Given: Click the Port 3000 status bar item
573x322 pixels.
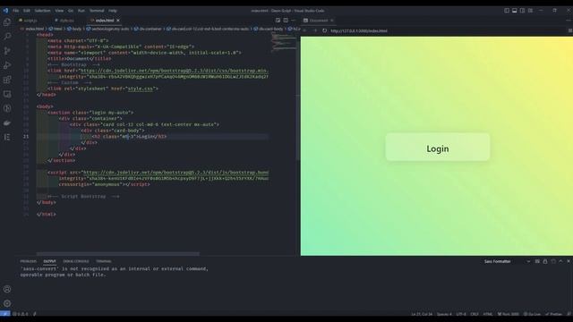Looking at the screenshot, I should coord(509,314).
